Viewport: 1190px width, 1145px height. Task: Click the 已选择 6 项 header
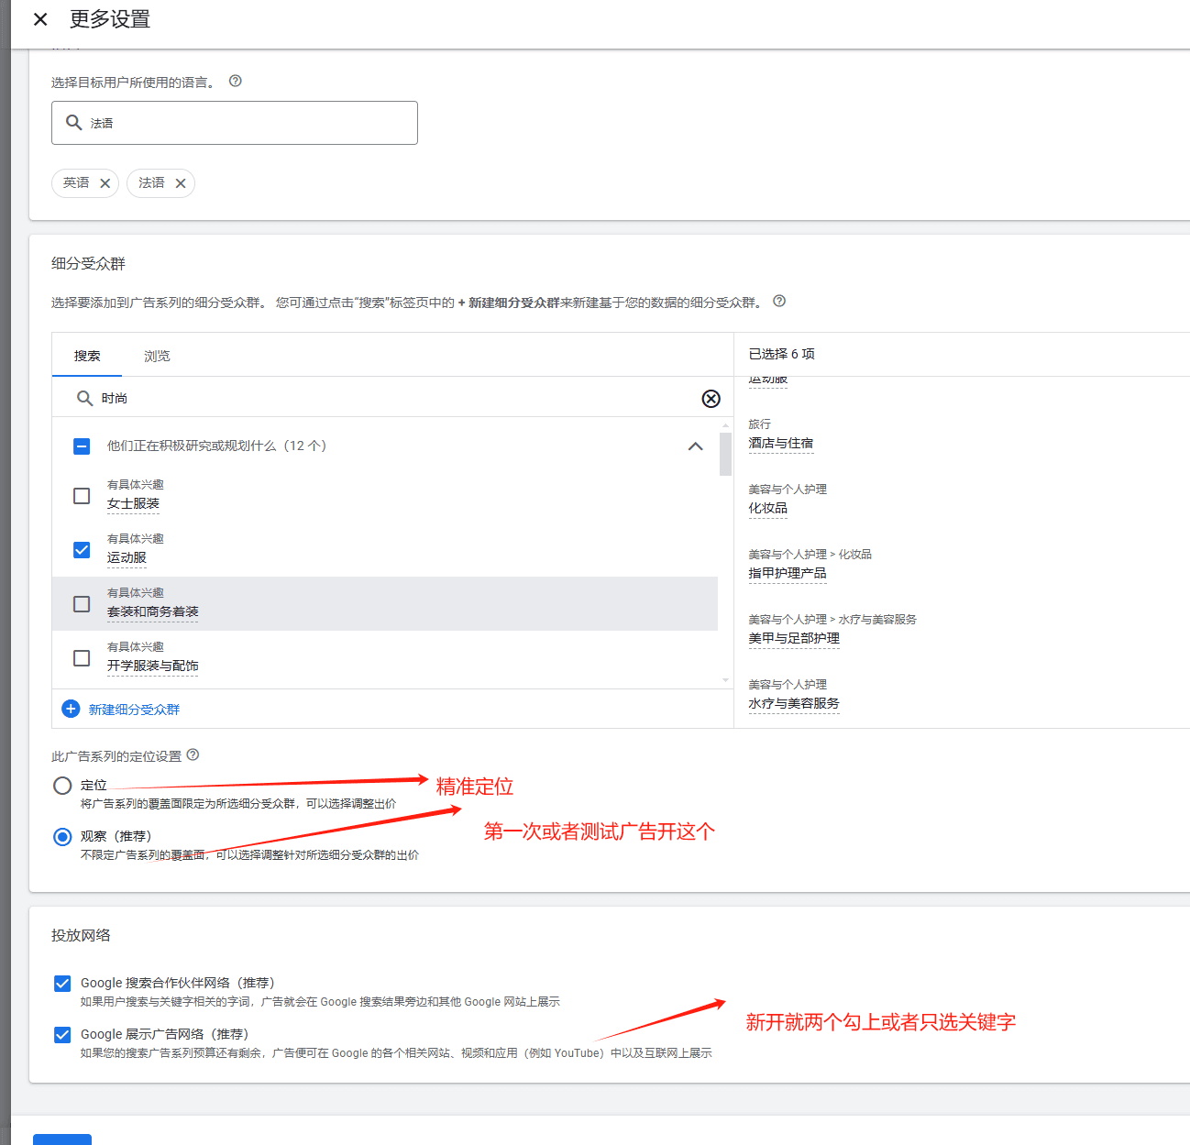point(781,354)
